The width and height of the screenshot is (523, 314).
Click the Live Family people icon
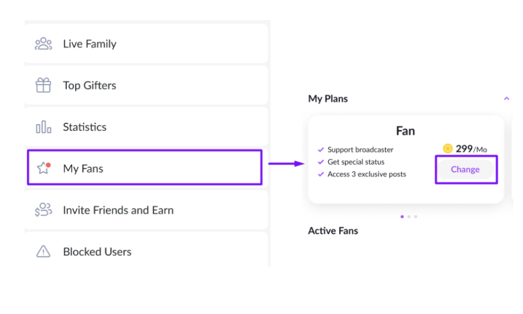click(x=43, y=44)
